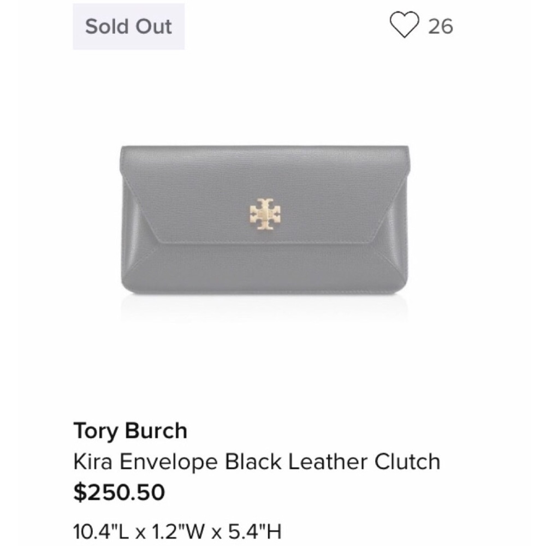Click the like count 26

point(441,26)
